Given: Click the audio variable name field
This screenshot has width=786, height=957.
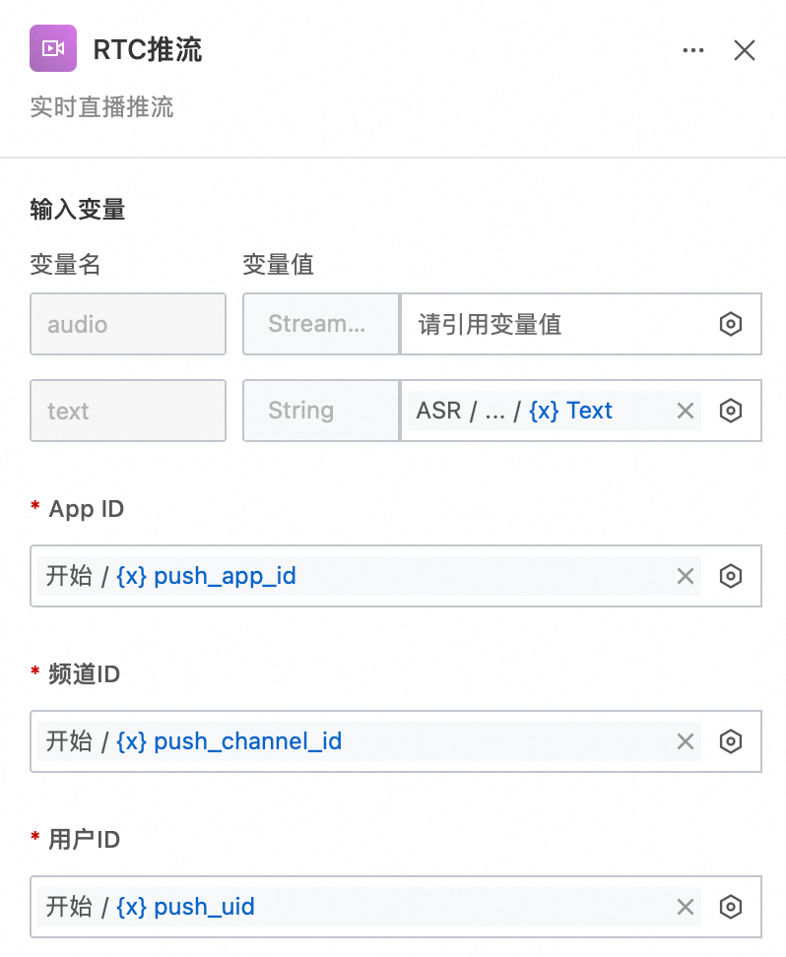Looking at the screenshot, I should pyautogui.click(x=128, y=324).
